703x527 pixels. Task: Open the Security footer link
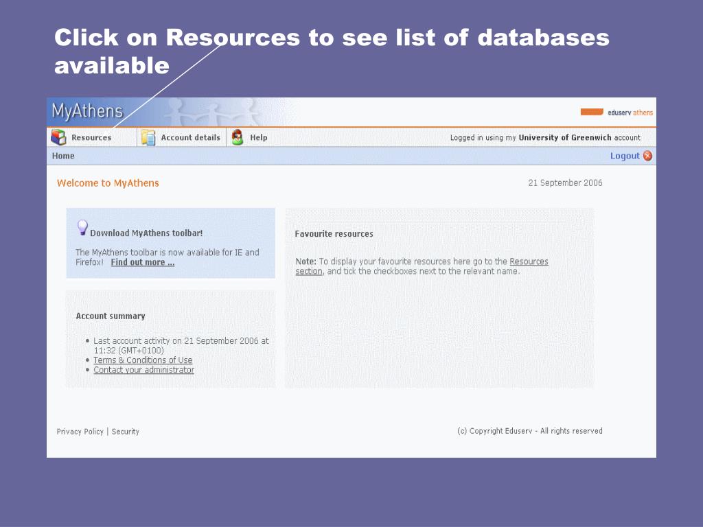(x=125, y=432)
